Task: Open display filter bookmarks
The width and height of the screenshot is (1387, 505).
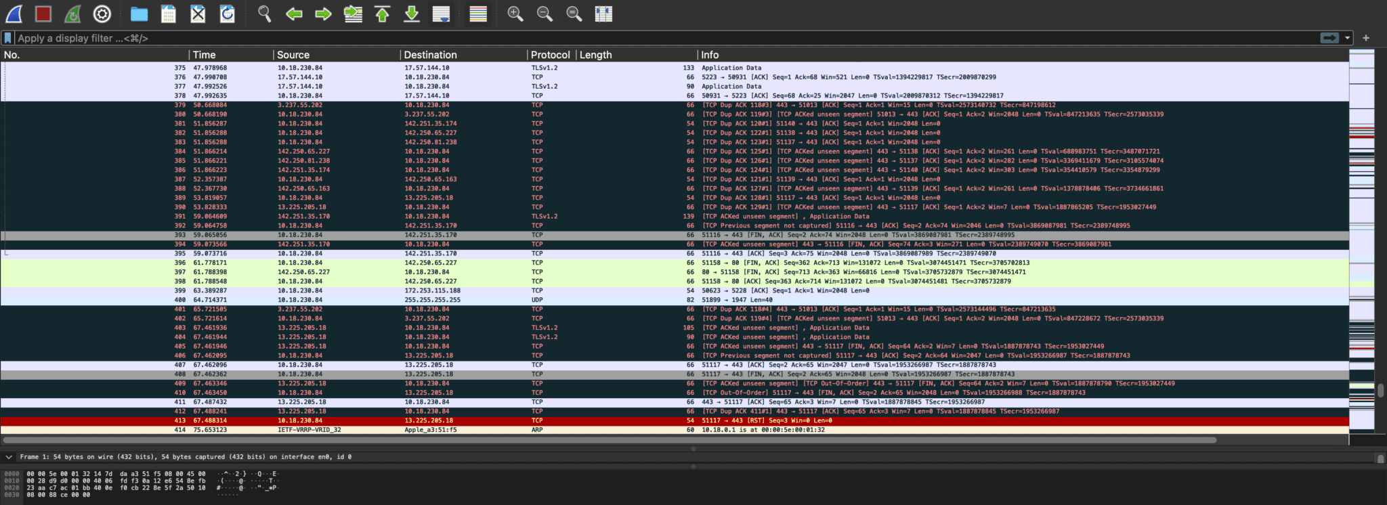Action: [7, 38]
